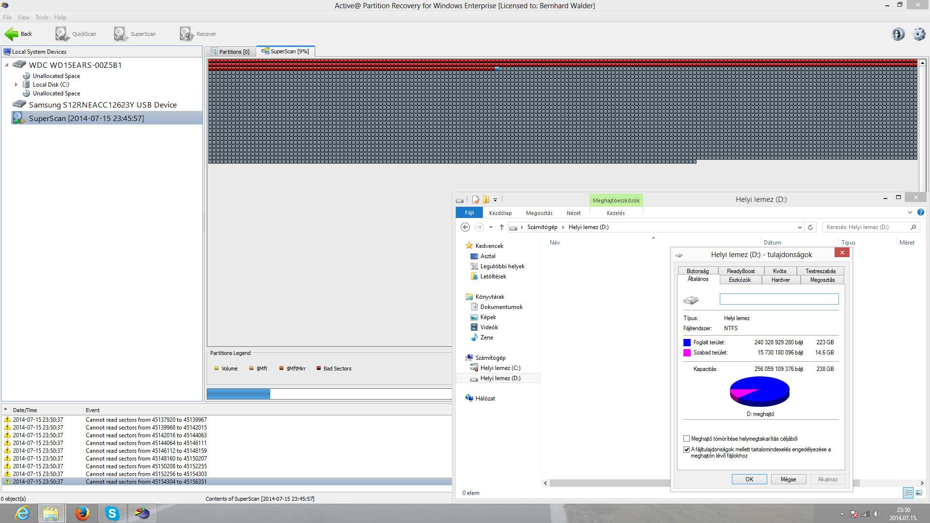
Task: Open Firefox from taskbar
Action: tap(82, 513)
